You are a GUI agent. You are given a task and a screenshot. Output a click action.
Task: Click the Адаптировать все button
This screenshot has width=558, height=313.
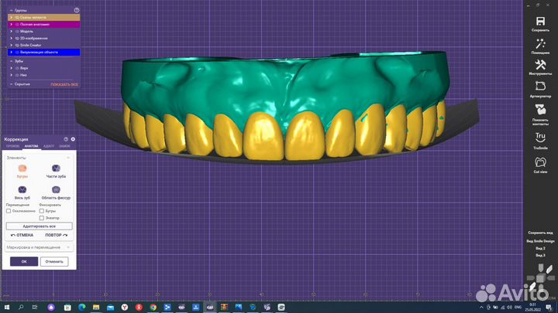pyautogui.click(x=39, y=226)
